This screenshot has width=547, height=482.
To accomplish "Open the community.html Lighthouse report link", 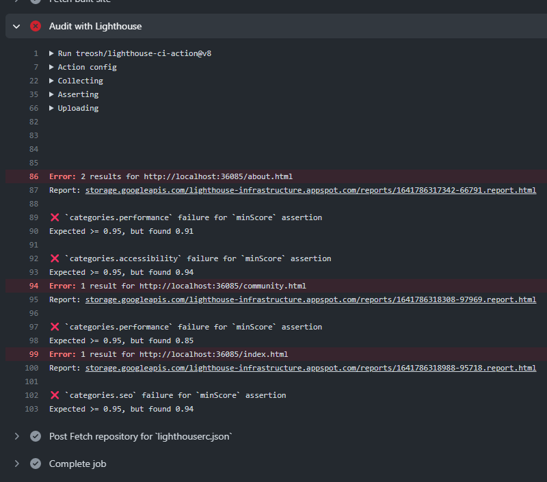I will click(310, 299).
